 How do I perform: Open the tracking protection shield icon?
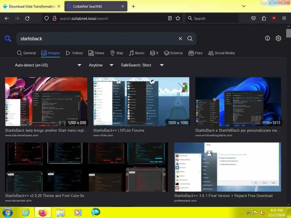pyautogui.click(x=47, y=18)
